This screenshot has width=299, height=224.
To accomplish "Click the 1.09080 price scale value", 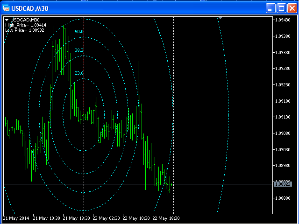I will click(x=283, y=133).
